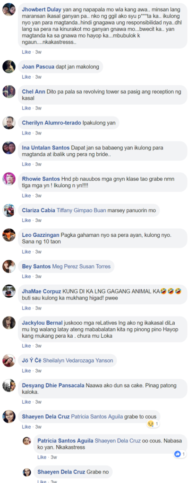Click Rhowie Santos's avatar
Screen dimensions: 196x483
coord(9,179)
